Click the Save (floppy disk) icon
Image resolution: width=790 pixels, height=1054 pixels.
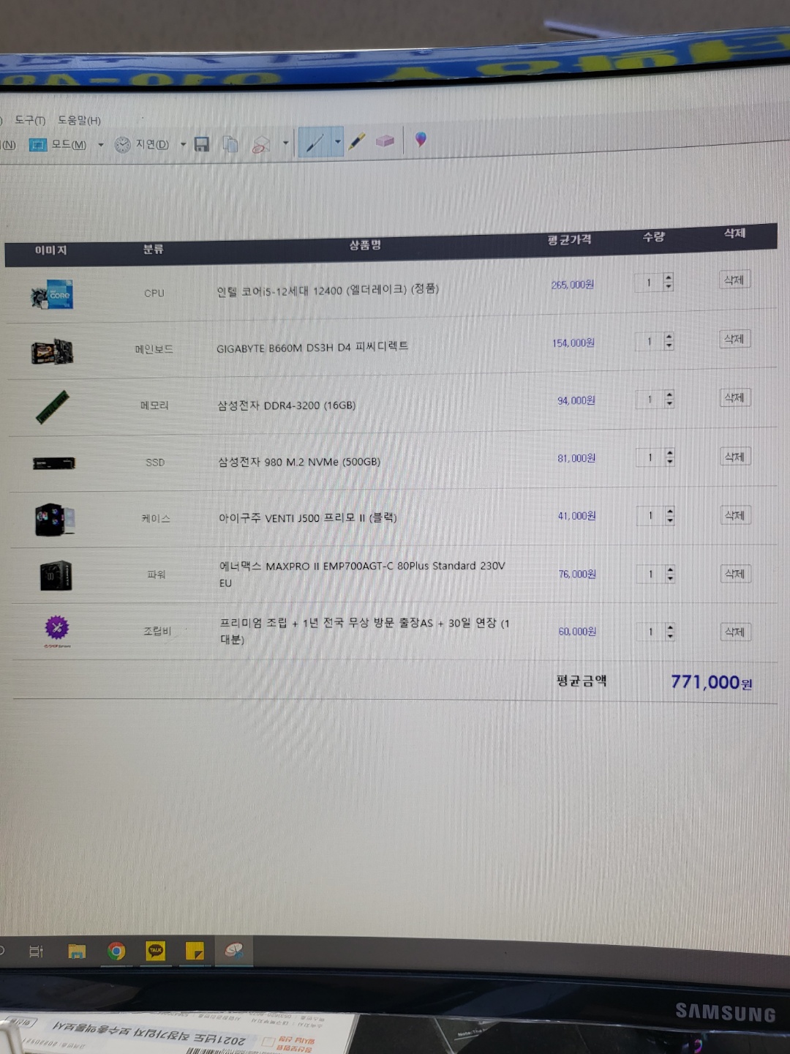coord(202,144)
